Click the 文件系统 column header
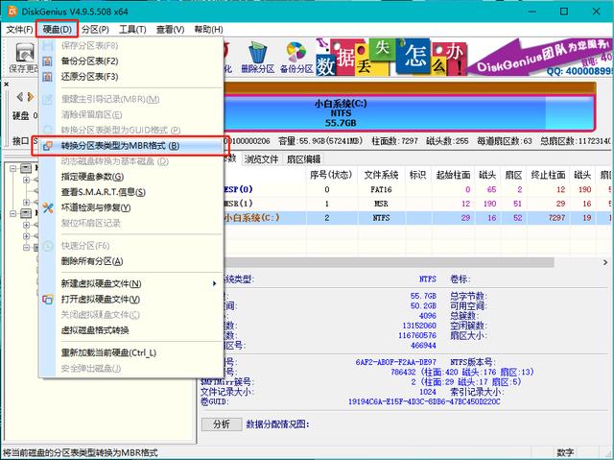 (382, 175)
